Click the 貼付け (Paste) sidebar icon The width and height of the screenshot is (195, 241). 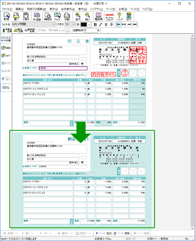pos(6,63)
